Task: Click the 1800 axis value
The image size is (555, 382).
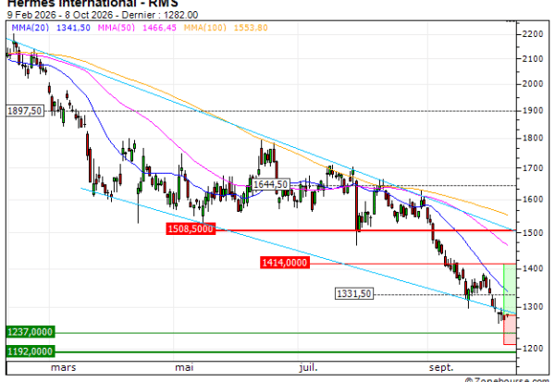Action: point(533,138)
